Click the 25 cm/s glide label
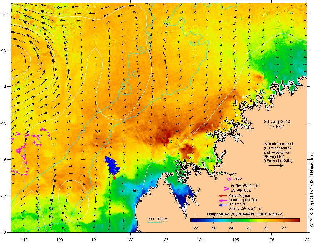 tap(239, 195)
